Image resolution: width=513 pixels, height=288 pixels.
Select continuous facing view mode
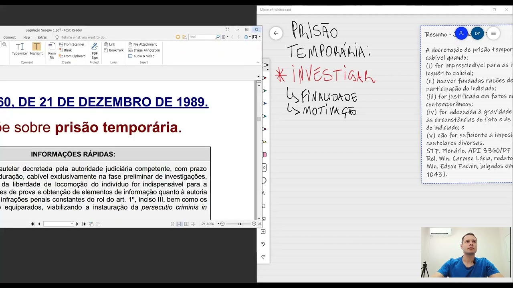click(193, 224)
